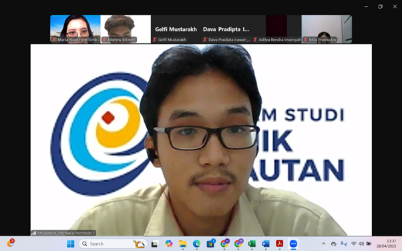Select the Dava Pradipta Irawan participant tile
This screenshot has height=251, width=402.
[226, 29]
